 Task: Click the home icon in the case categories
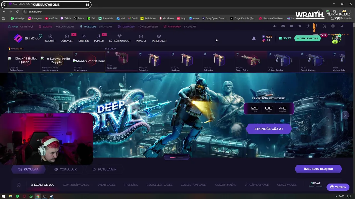(19, 185)
